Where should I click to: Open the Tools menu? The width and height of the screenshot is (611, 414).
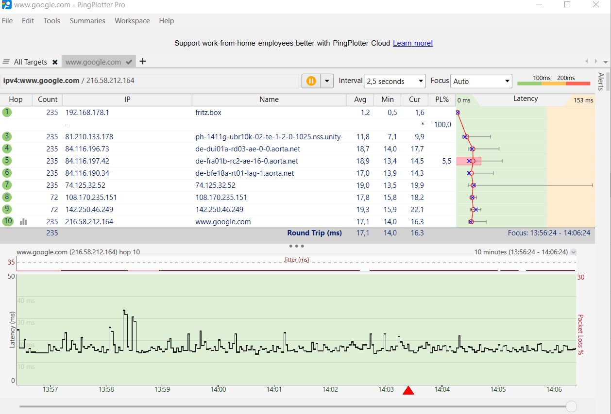coord(51,21)
